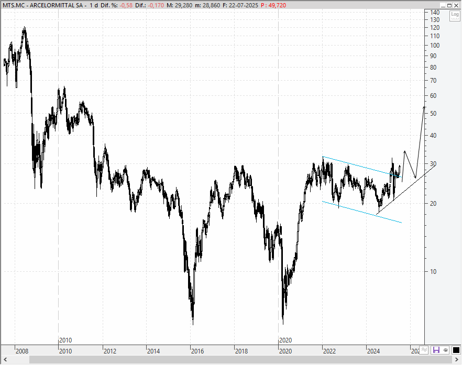Viewport: 462px width, 365px height.
Task: Toggle the Log scale button
Action: click(x=455, y=16)
